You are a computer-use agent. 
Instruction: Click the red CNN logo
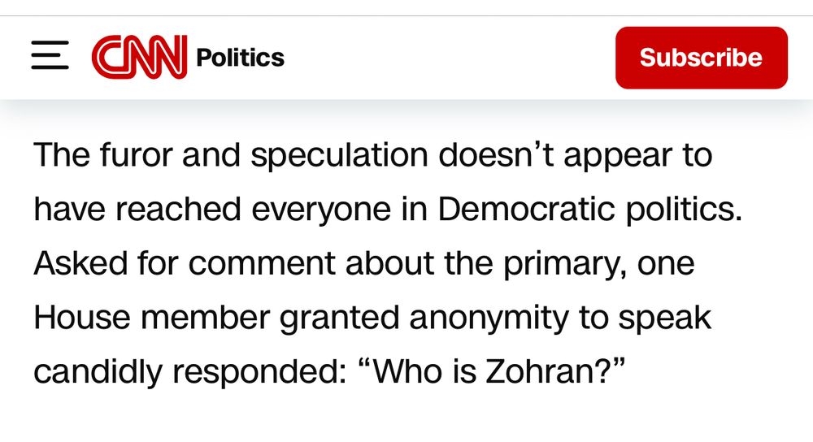140,57
